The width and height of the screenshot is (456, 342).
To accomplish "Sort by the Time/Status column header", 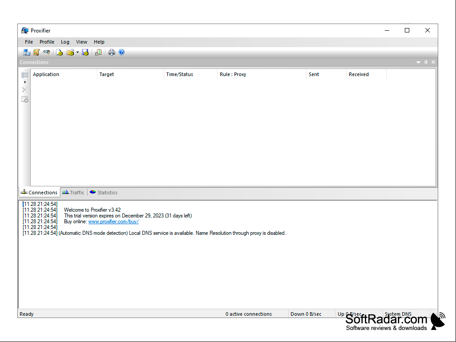I will point(190,74).
